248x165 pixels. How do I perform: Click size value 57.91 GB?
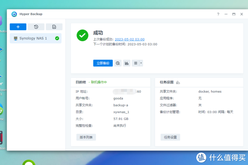(x=121, y=119)
